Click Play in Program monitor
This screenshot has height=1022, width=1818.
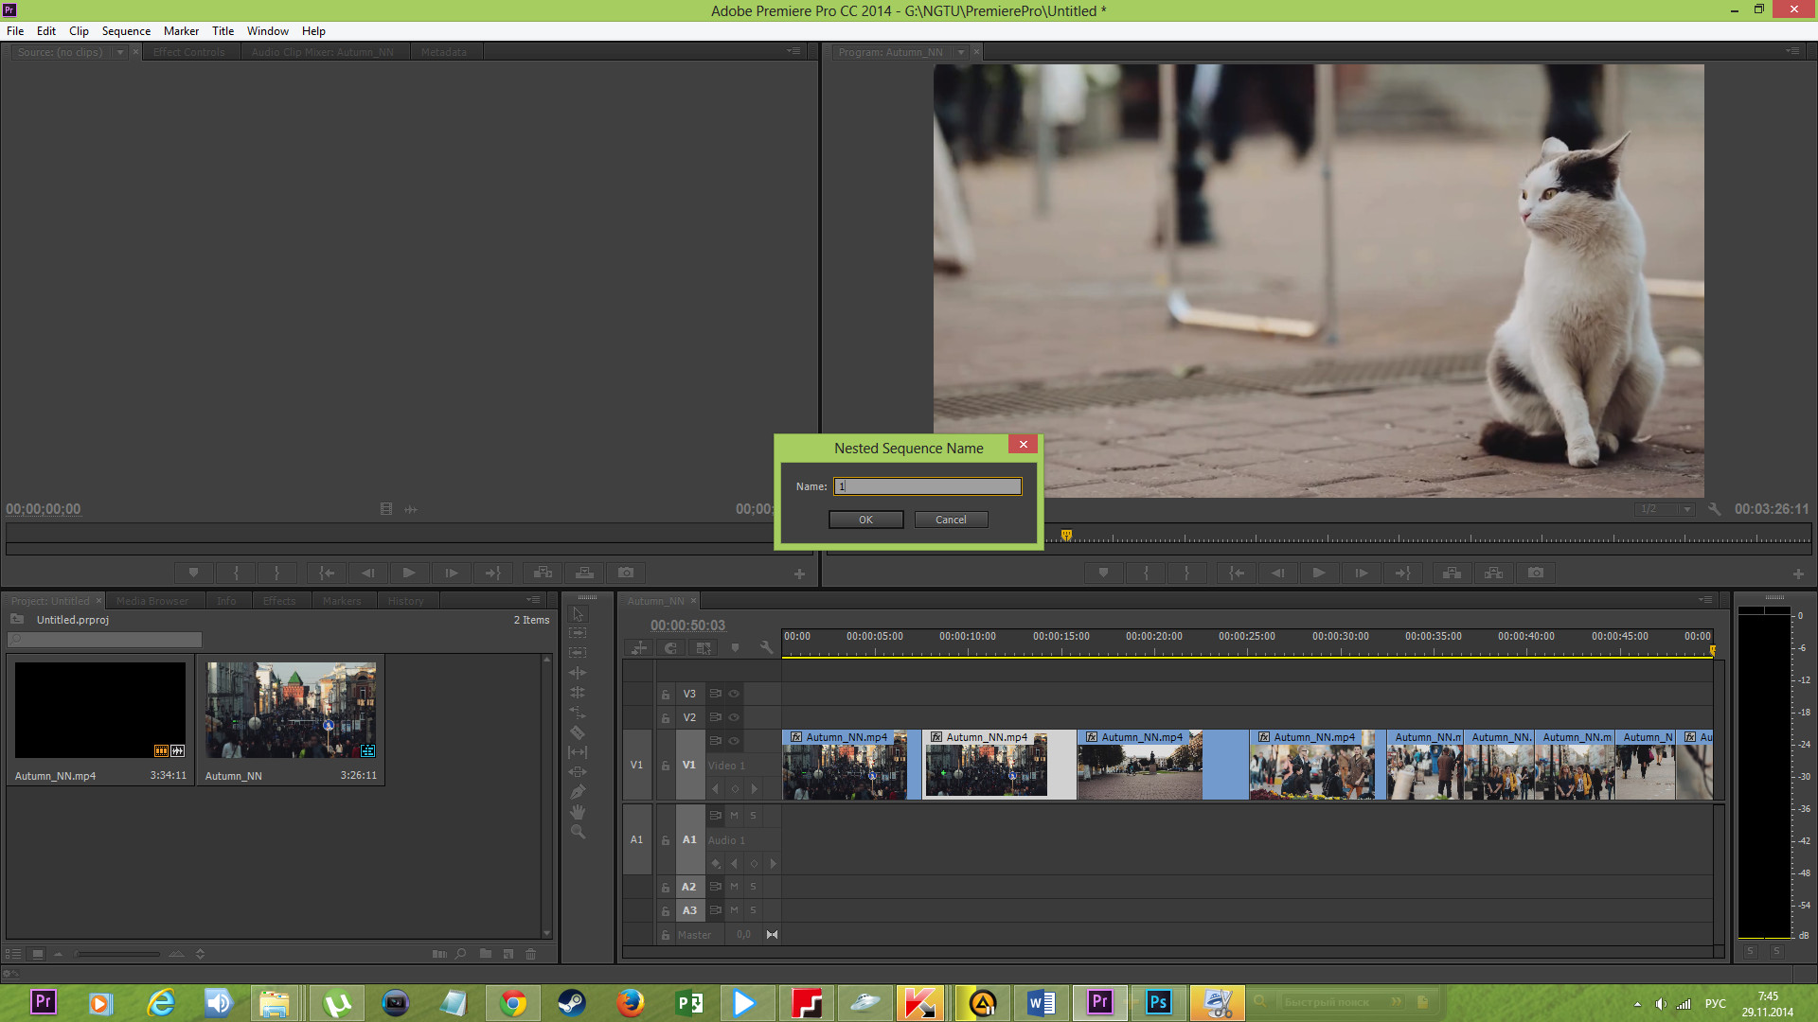1319,573
